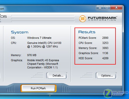129x99 pixels.
Task: Click the HDD Score label
Action: point(86,58)
